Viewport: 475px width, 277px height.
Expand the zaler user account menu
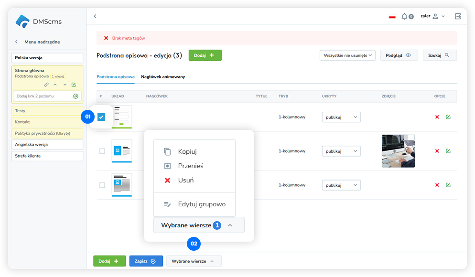click(x=432, y=16)
